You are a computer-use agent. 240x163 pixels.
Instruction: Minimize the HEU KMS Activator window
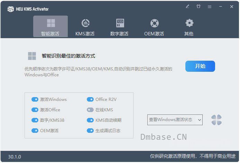[221, 7]
